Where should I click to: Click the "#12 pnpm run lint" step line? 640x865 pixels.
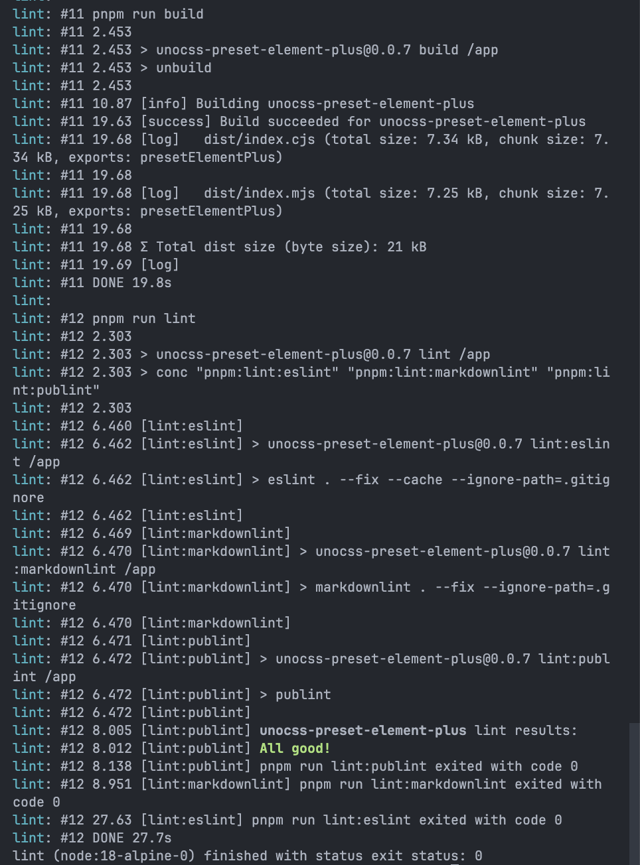coord(143,318)
